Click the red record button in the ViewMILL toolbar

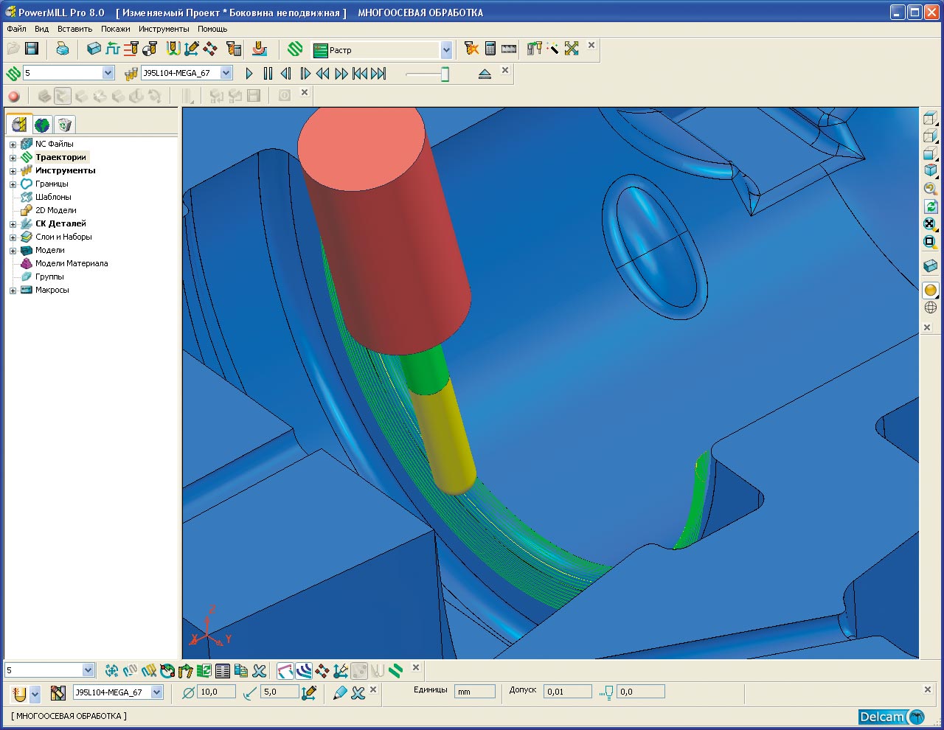point(14,96)
